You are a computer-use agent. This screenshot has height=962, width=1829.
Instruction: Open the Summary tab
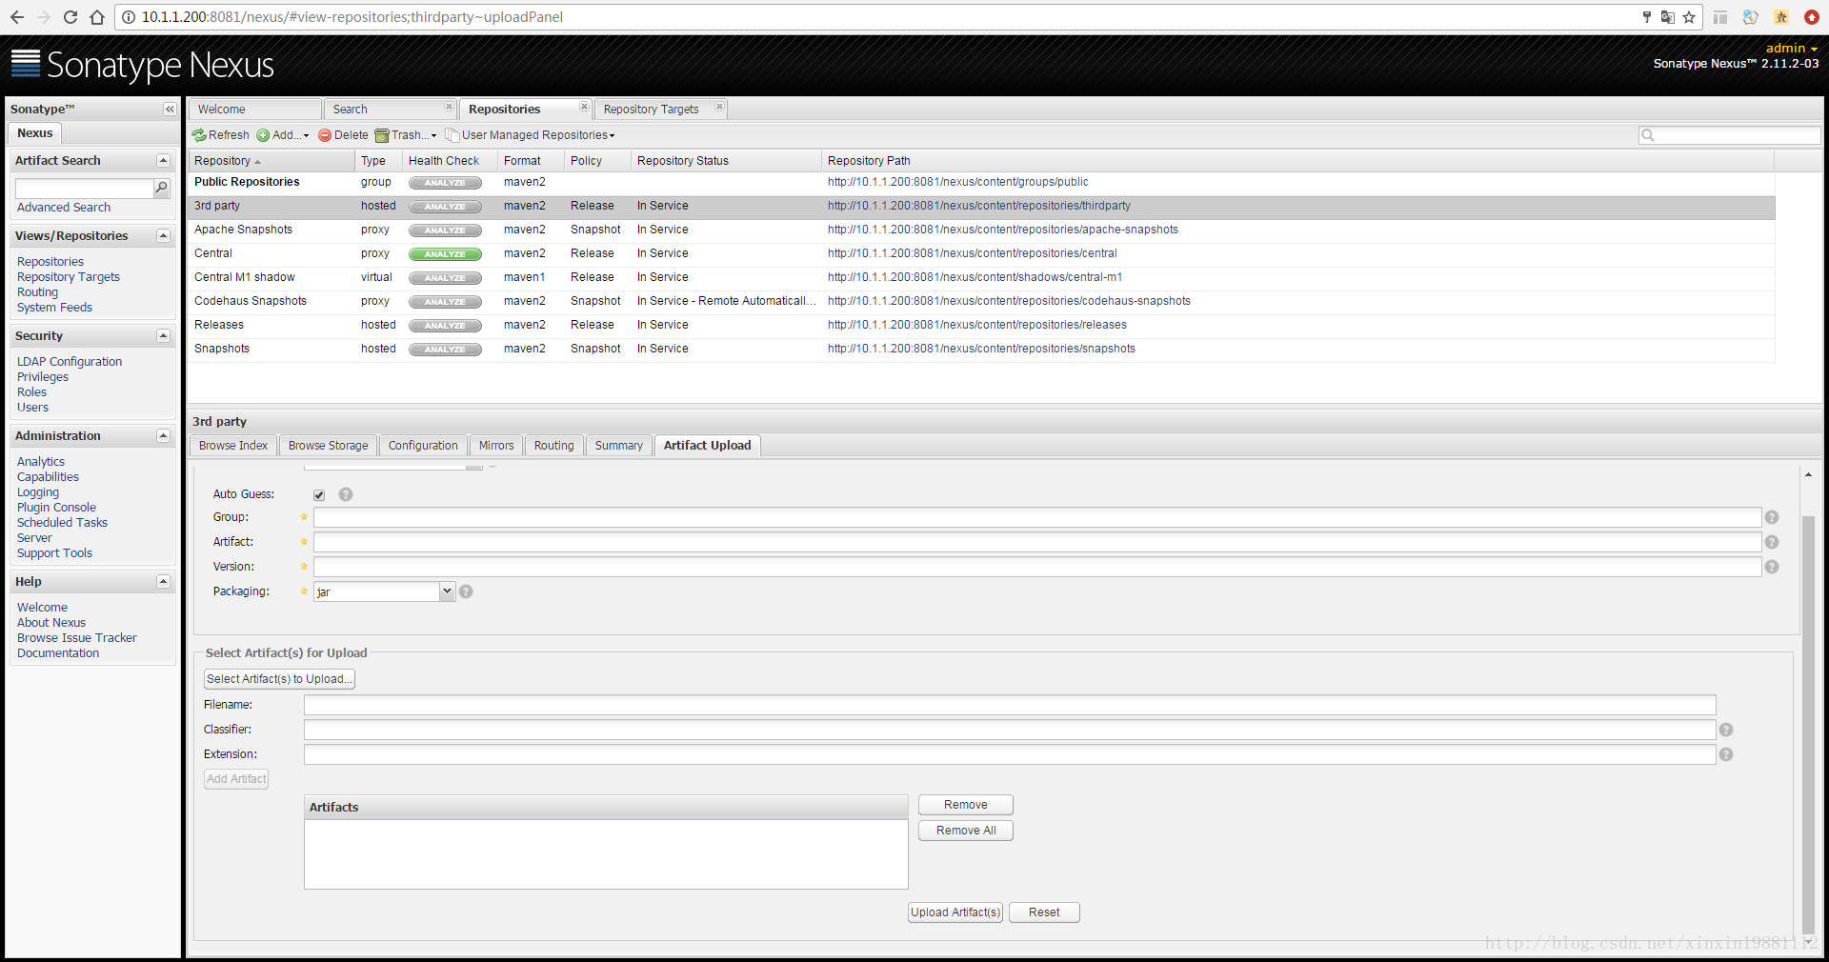pos(619,446)
